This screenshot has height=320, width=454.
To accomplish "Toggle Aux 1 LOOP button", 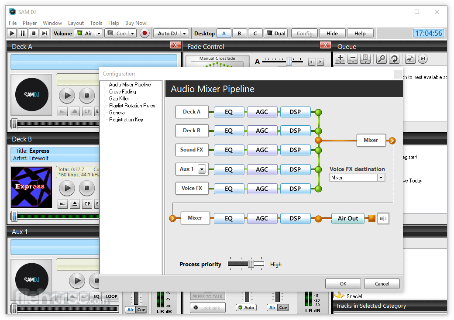I will (x=111, y=296).
